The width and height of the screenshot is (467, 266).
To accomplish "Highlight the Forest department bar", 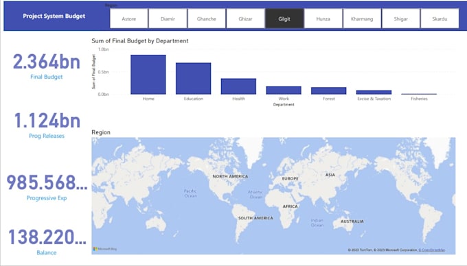I will (x=329, y=90).
